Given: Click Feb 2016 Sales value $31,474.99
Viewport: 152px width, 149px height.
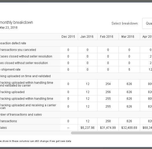Looking at the screenshot, I should click(108, 128).
